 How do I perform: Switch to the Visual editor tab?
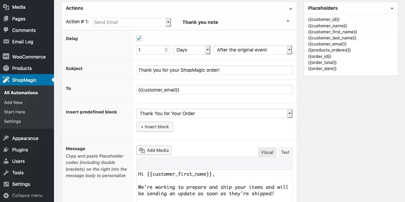[267, 152]
